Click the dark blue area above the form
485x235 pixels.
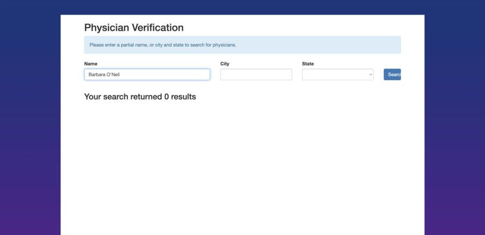[x=242, y=6]
